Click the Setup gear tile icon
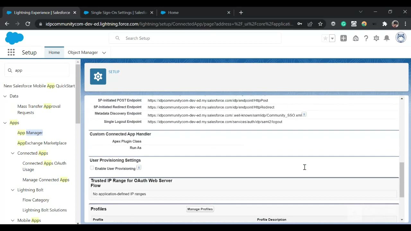The height and width of the screenshot is (231, 411). coord(98,77)
